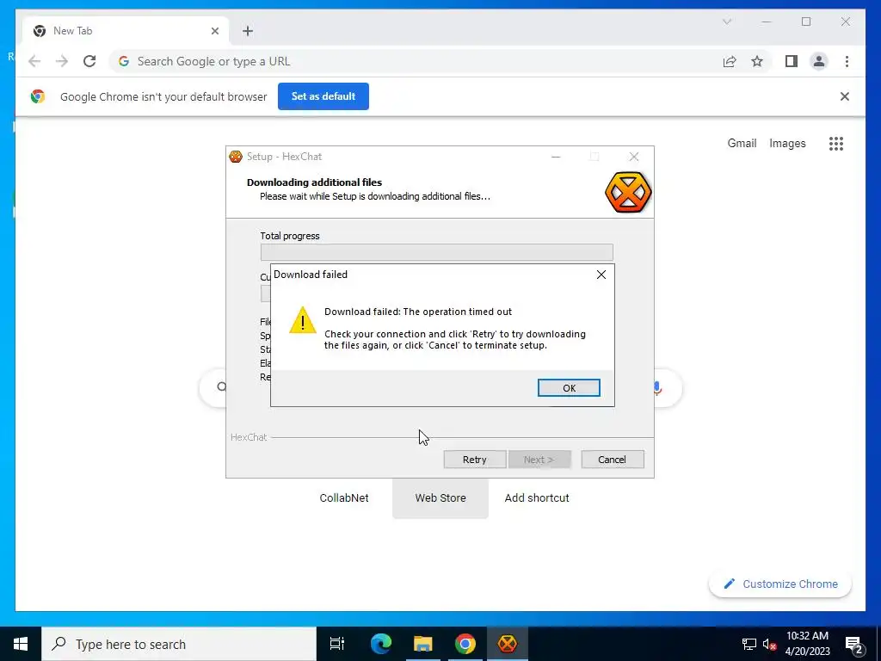Viewport: 881px width, 661px height.
Task: Close the New Tab tab
Action: [x=214, y=31]
